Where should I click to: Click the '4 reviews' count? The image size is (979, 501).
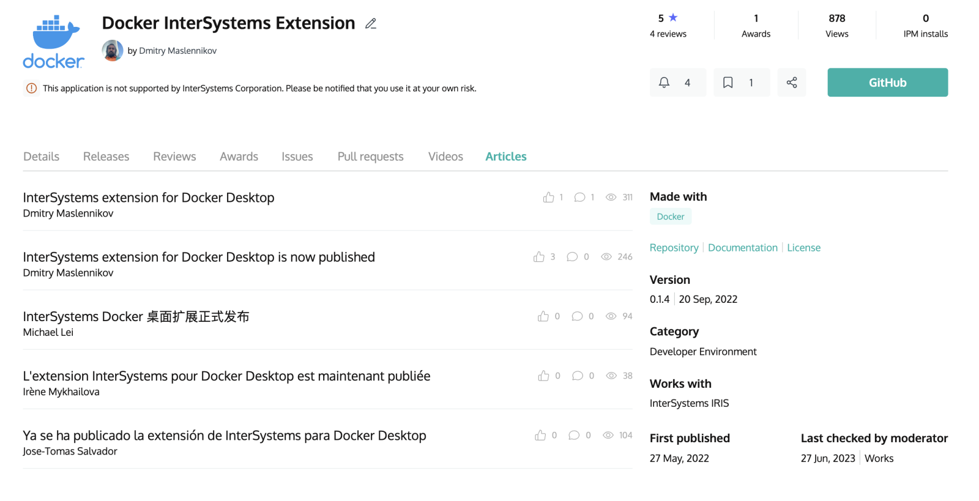(668, 34)
